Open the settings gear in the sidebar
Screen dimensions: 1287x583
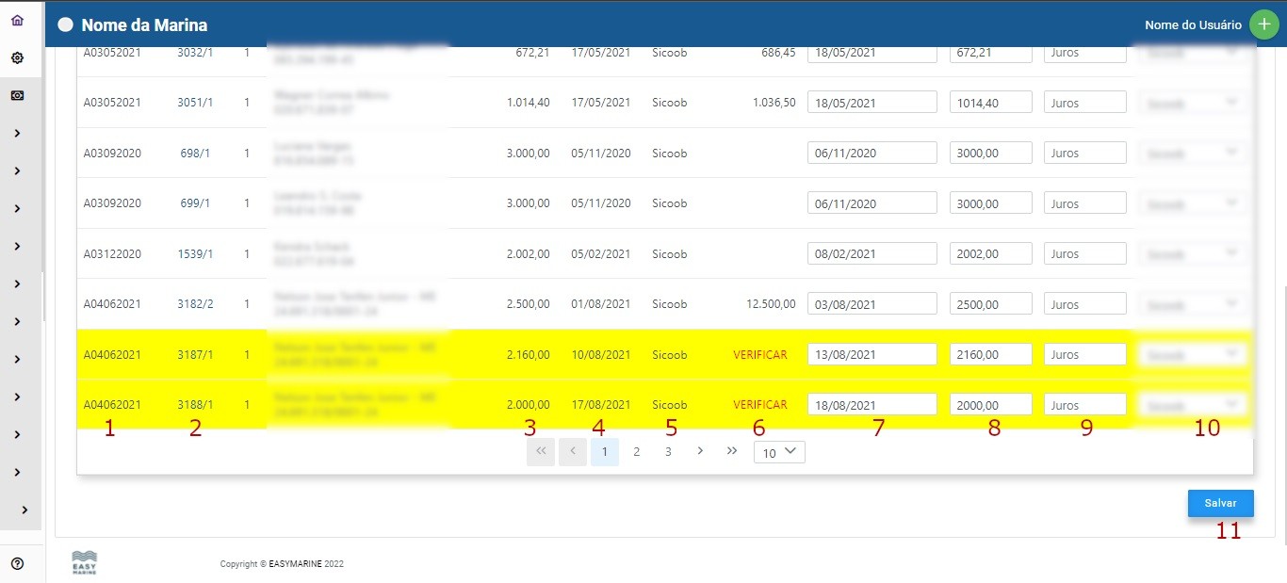[17, 58]
